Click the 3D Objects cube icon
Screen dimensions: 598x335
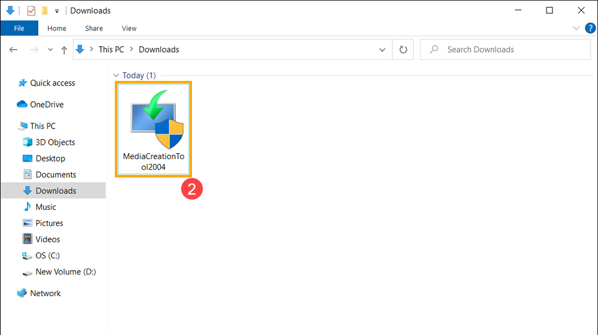coord(28,142)
